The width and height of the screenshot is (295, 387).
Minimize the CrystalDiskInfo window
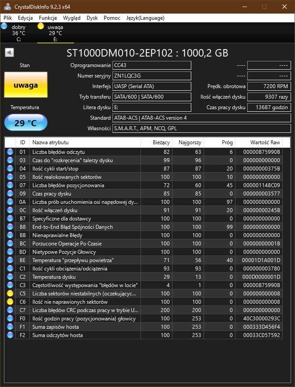(245, 7)
